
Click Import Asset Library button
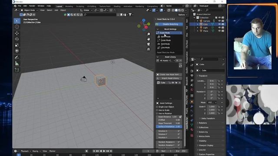[x=169, y=78]
